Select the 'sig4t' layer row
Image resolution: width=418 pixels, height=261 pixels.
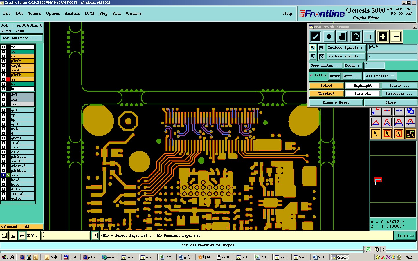coord(22,70)
